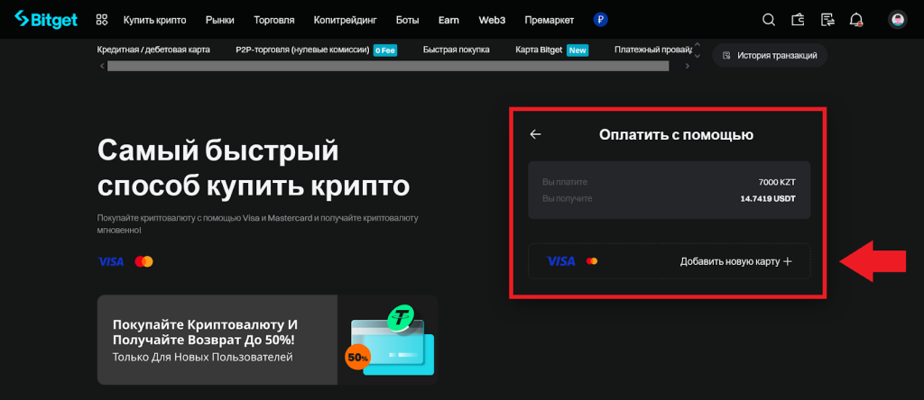The height and width of the screenshot is (400, 924).
Task: Click the Visa logo in payment card row
Action: 561,261
